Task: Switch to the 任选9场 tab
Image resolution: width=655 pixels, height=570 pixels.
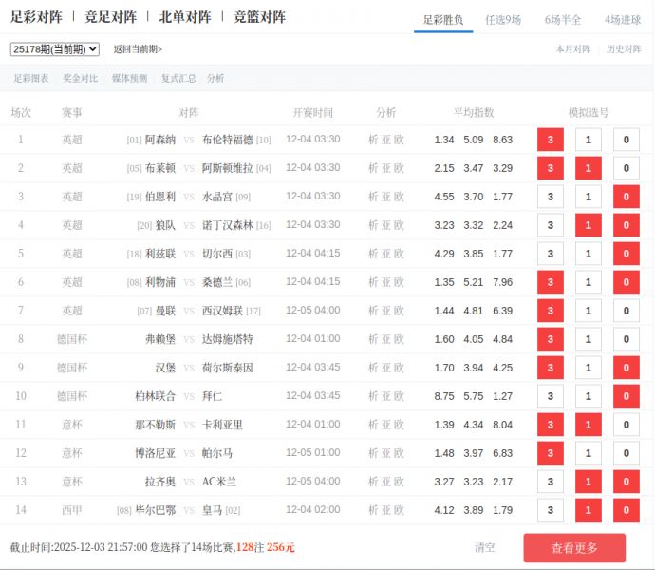Action: coord(503,19)
